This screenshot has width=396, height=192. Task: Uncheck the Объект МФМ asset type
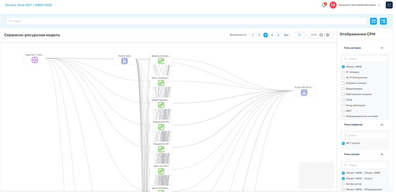[343, 67]
